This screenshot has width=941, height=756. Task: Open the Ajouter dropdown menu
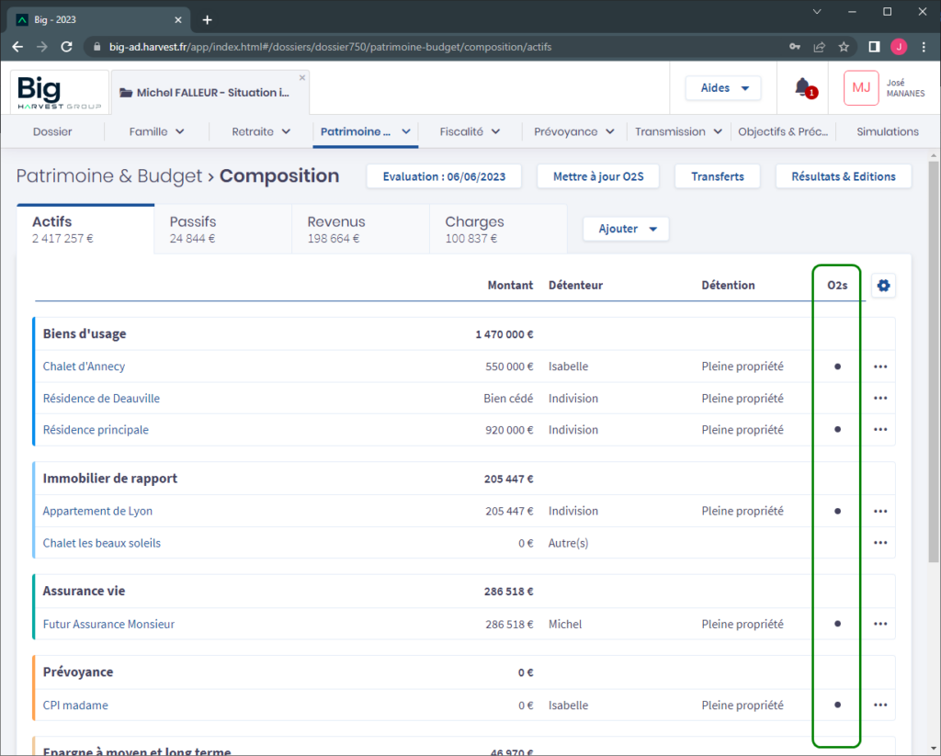(x=626, y=229)
